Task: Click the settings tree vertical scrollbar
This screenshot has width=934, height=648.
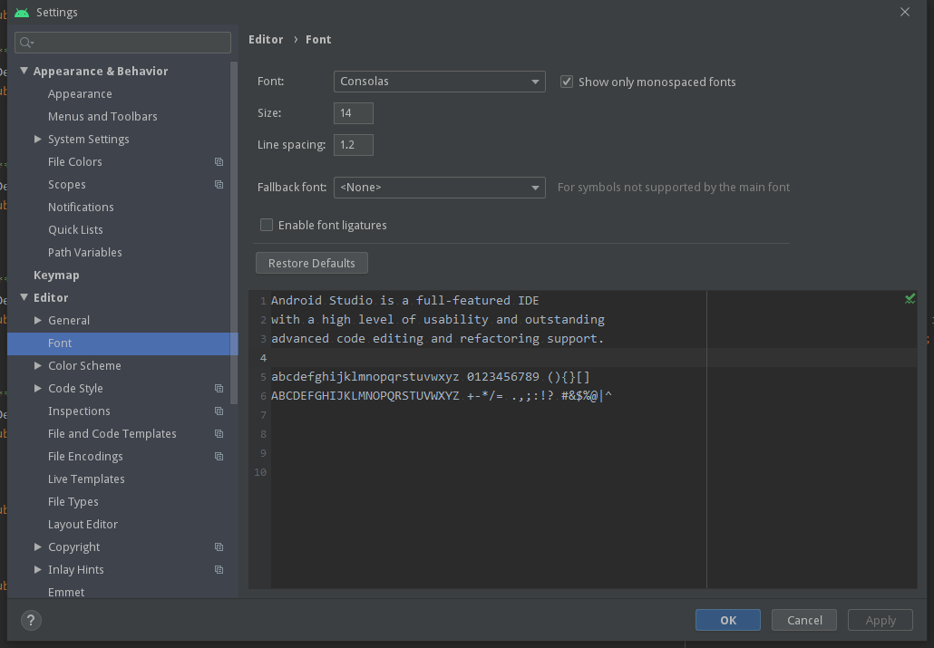Action: [234, 232]
